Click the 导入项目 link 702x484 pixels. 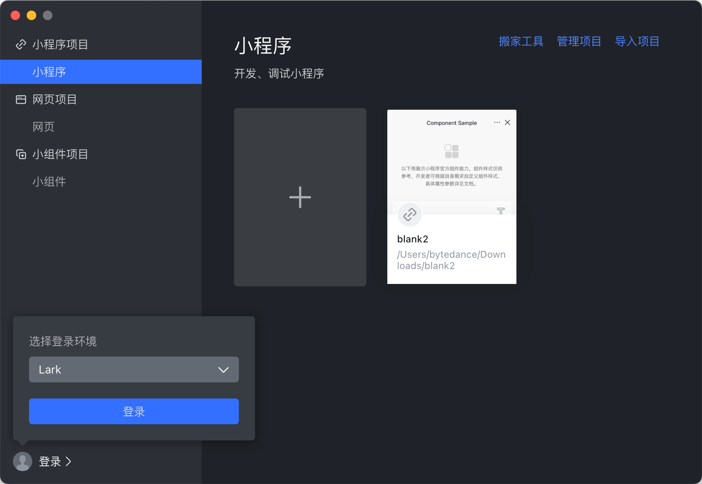(x=637, y=41)
